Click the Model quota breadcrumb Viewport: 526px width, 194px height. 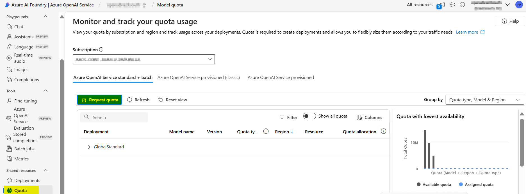click(x=170, y=5)
